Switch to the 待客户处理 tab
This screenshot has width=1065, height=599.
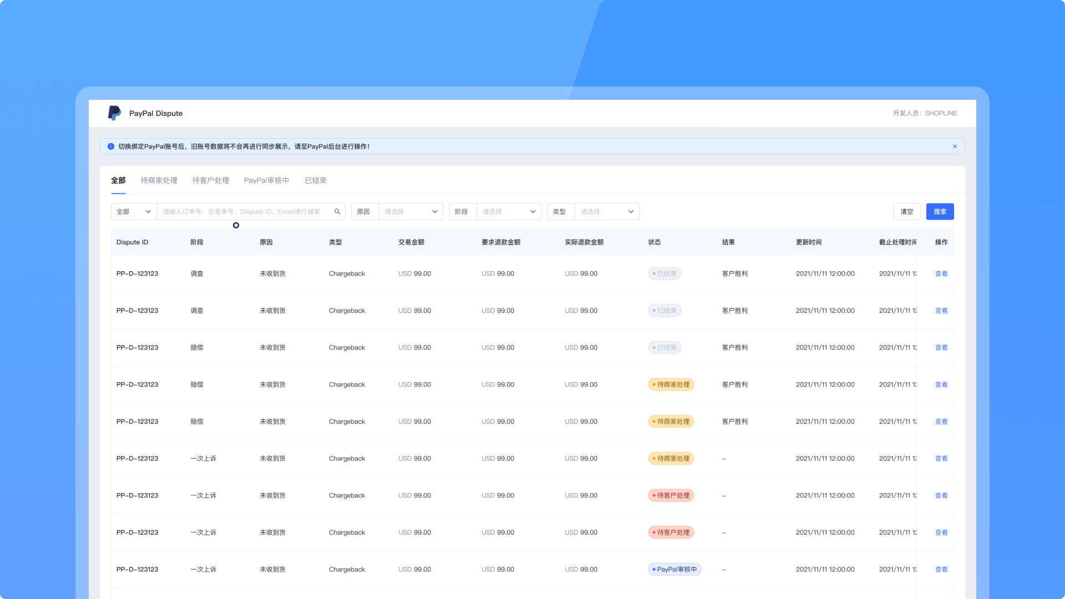coord(210,180)
